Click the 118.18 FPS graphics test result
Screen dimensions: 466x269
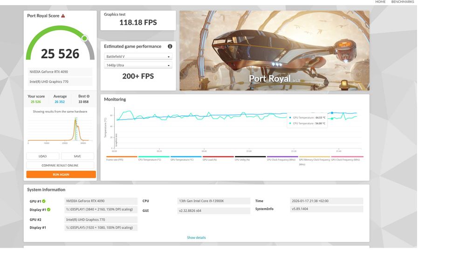(x=138, y=22)
